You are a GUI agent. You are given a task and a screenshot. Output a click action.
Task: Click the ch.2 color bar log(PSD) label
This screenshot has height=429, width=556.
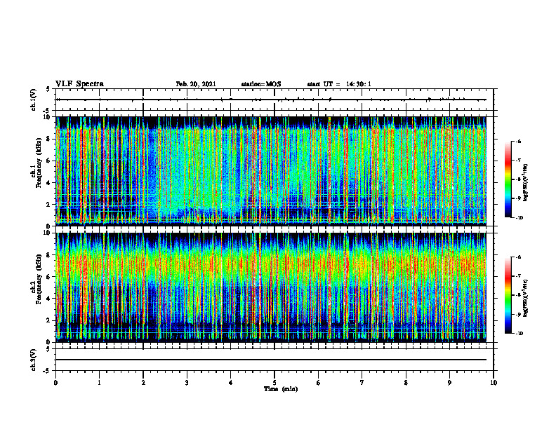526,298
